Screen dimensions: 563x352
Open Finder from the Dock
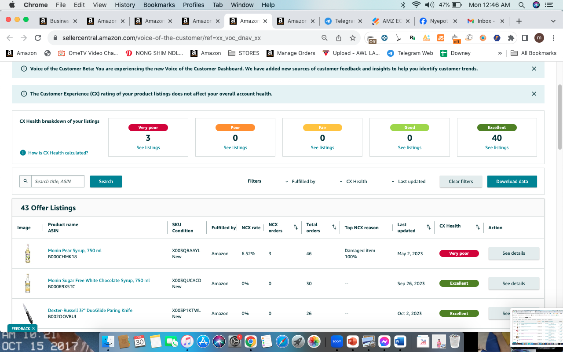(x=109, y=341)
